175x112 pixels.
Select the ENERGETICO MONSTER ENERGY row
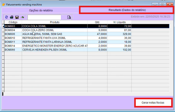54,46
